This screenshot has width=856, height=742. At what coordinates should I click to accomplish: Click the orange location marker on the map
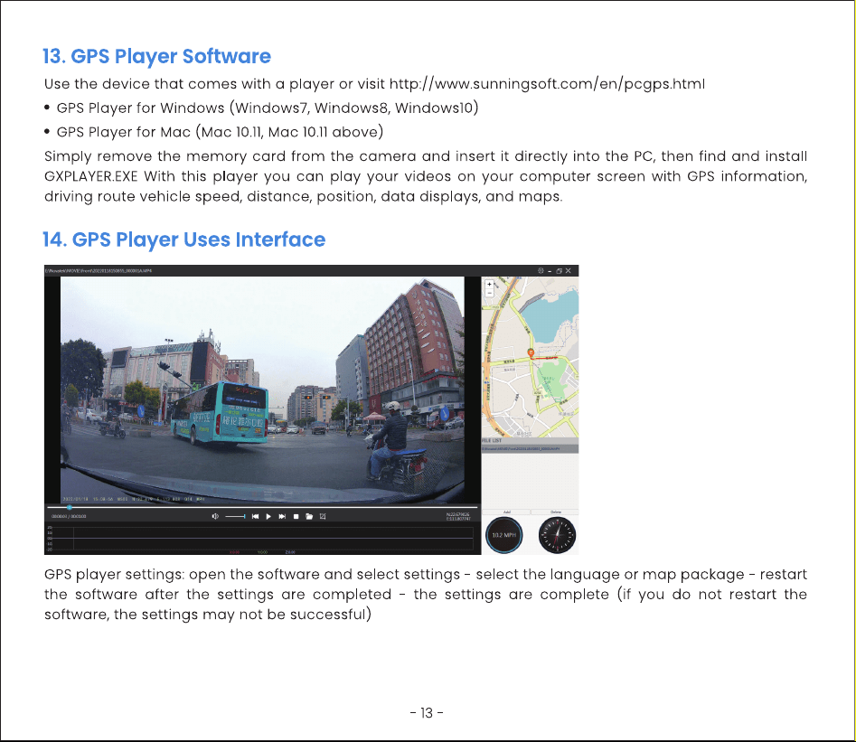click(x=530, y=353)
